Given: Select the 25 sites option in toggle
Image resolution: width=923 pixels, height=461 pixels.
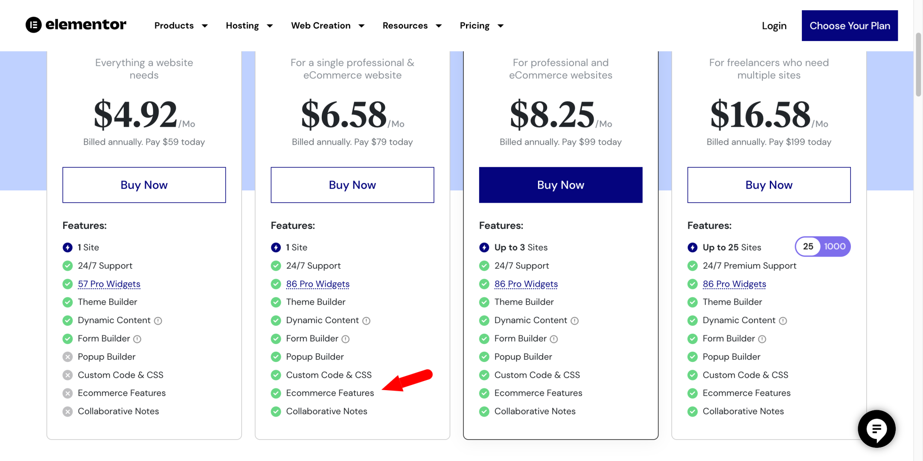Looking at the screenshot, I should coord(808,247).
